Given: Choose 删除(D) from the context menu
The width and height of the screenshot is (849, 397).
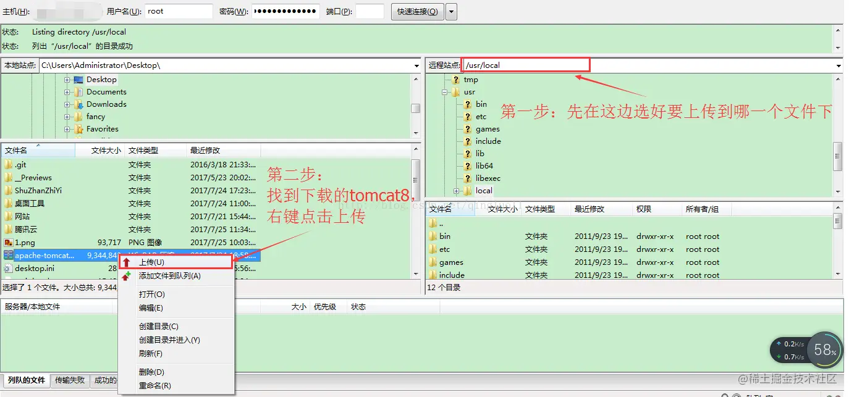Looking at the screenshot, I should 176,372.
